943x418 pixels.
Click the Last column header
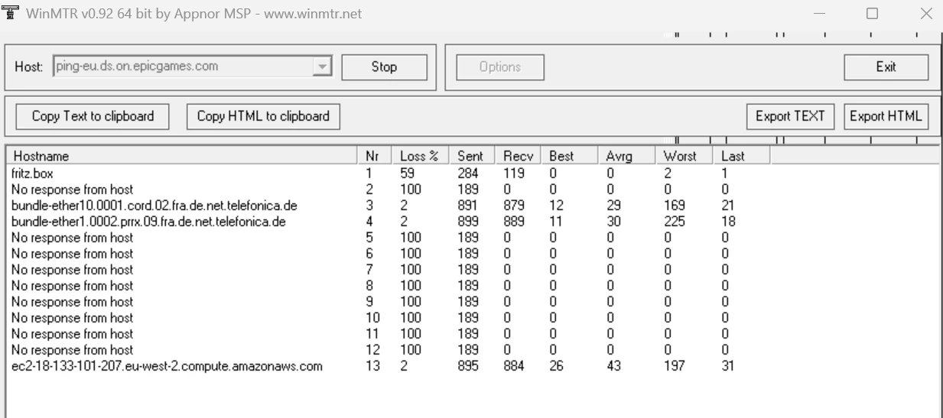[x=741, y=156]
